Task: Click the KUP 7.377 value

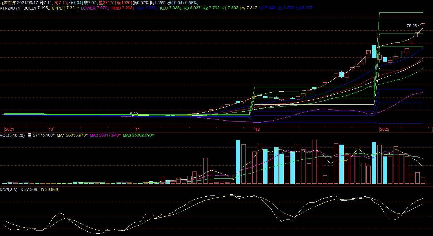Action: [147, 8]
